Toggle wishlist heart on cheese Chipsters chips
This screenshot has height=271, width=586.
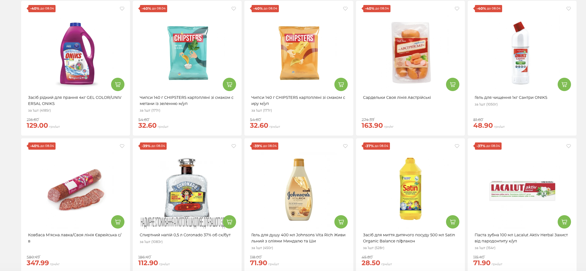[x=345, y=9]
